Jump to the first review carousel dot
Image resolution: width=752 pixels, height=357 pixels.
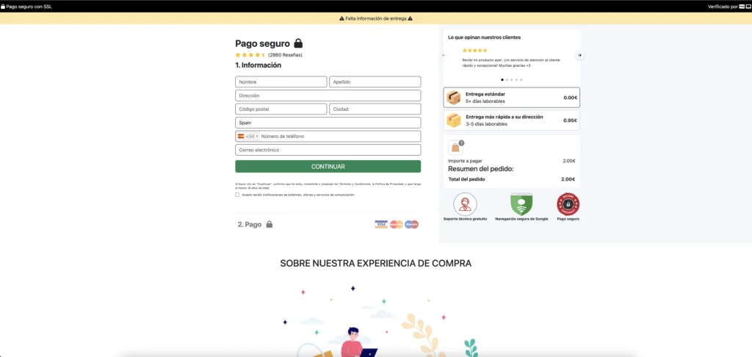(502, 79)
